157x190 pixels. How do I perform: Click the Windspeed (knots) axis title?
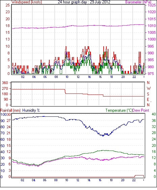27,2
